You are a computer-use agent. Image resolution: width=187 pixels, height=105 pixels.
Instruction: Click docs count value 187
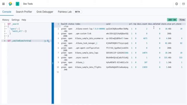coord(146,62)
